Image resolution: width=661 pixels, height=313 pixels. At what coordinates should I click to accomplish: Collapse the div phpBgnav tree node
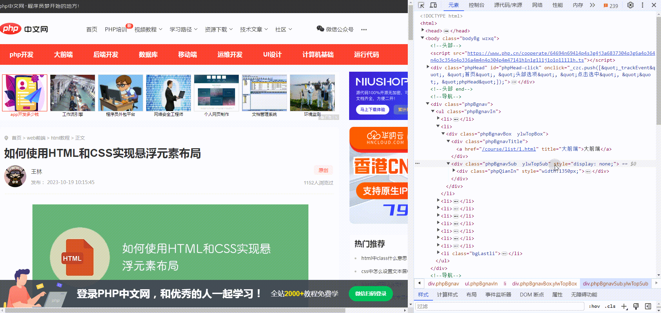[x=428, y=104]
